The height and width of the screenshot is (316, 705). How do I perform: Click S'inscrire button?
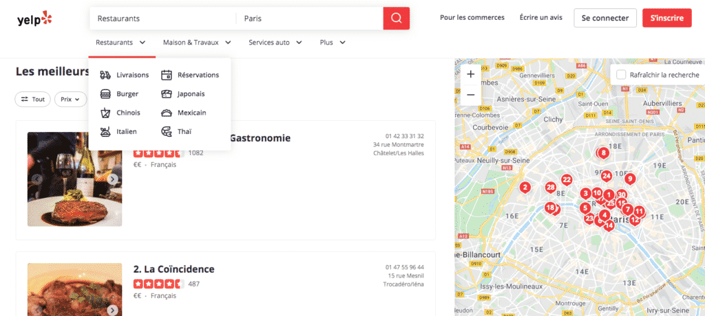pos(666,18)
